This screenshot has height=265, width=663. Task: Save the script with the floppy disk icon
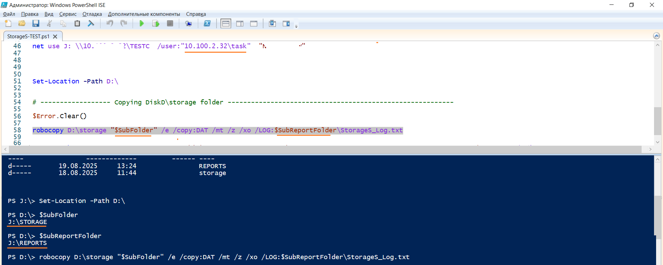(x=36, y=23)
